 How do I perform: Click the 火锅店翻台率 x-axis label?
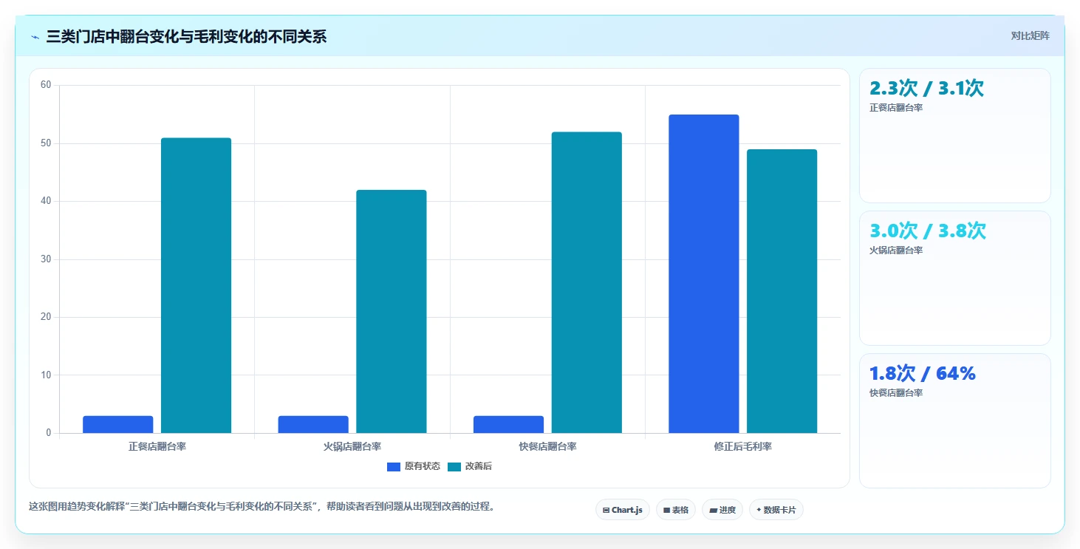352,446
